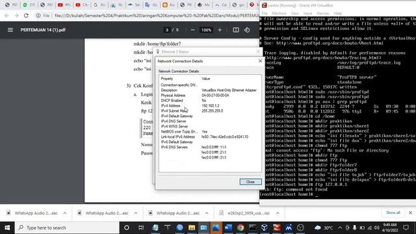Open the OBS Studio taskbar icon
Screen dimensions: 416x234
tap(300, 227)
